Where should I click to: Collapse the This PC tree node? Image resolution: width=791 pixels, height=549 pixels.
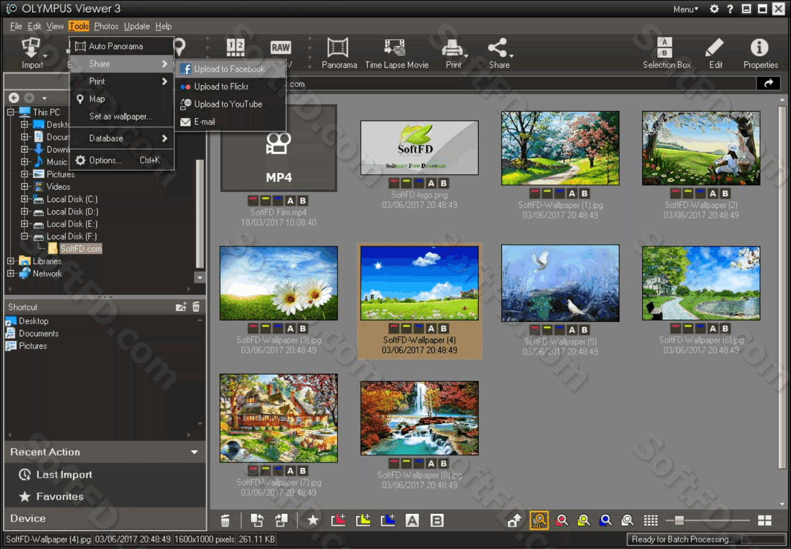point(11,112)
